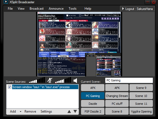Expand the Add source dropdown arrow
Screen dimensions: 158x119
(x=20, y=112)
